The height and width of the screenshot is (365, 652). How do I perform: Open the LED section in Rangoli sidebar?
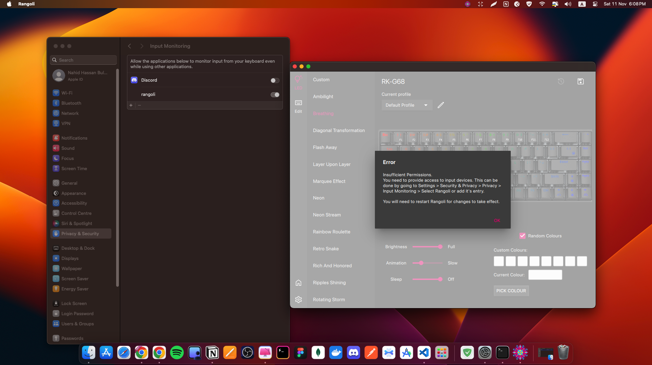(x=298, y=82)
